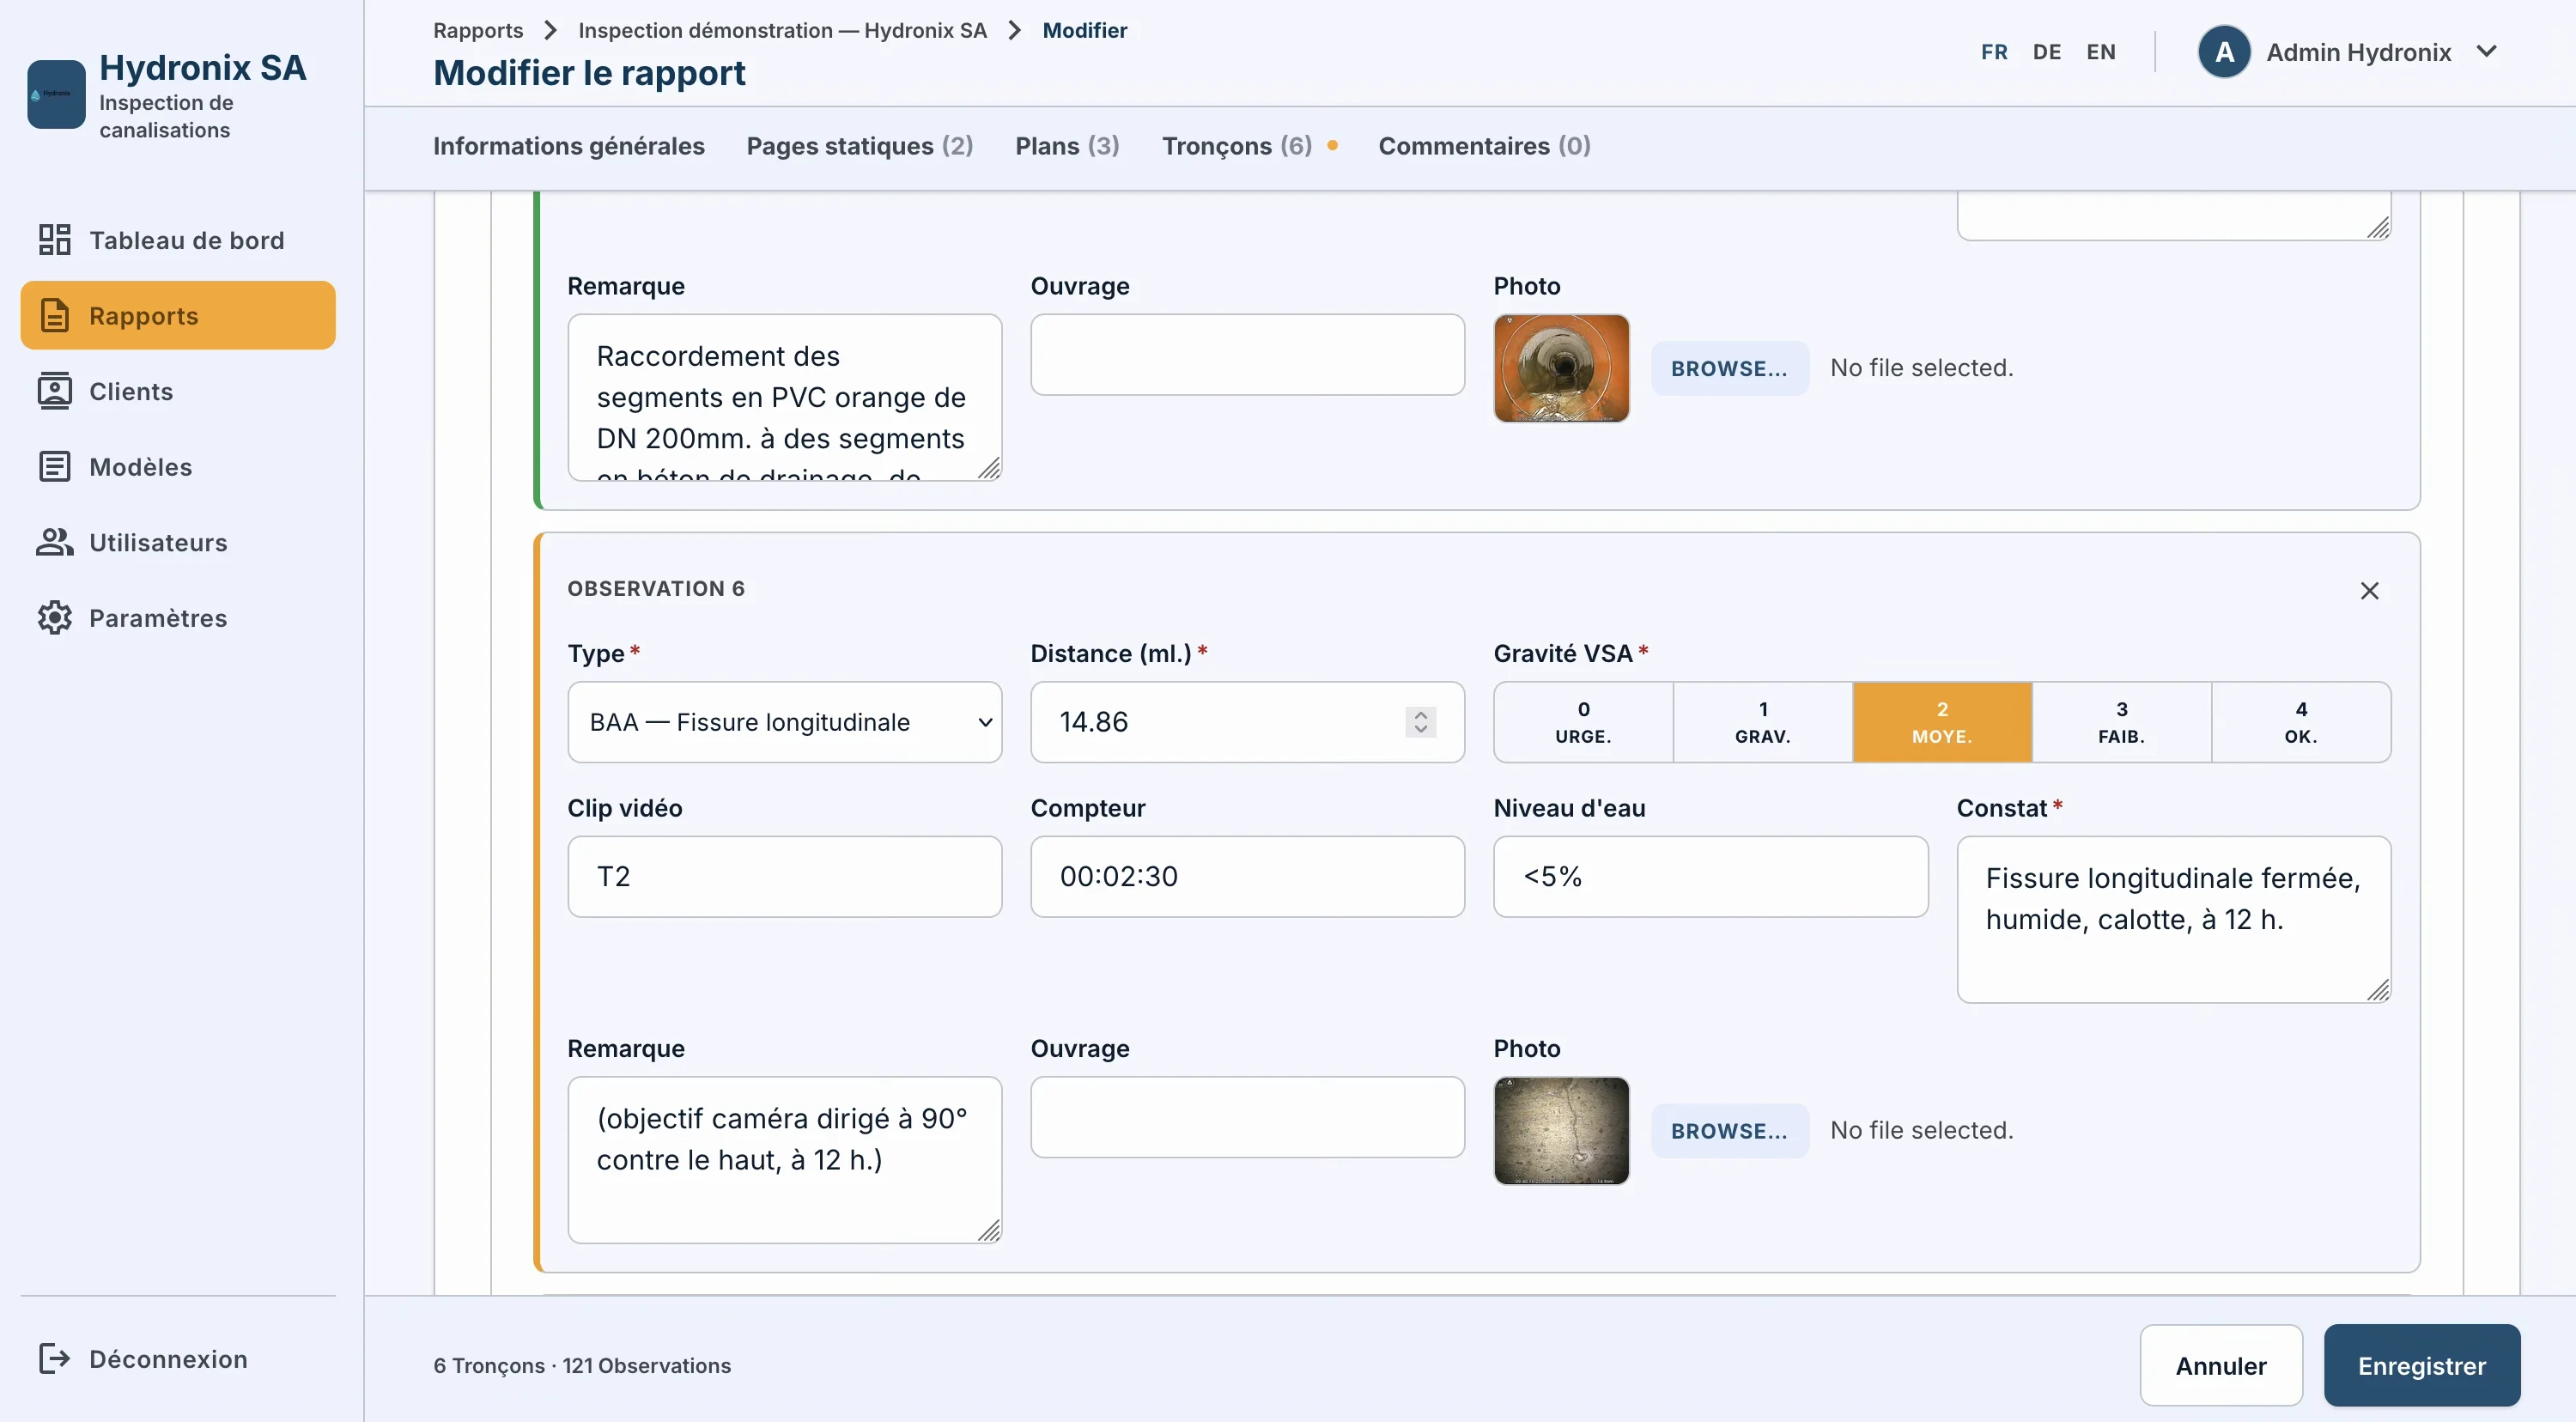Remove Observation 6 with the X icon
The width and height of the screenshot is (2576, 1422).
coord(2369,591)
